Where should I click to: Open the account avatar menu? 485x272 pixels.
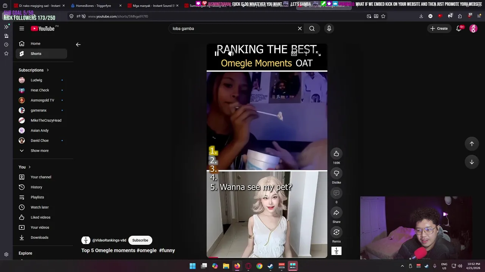point(473,28)
